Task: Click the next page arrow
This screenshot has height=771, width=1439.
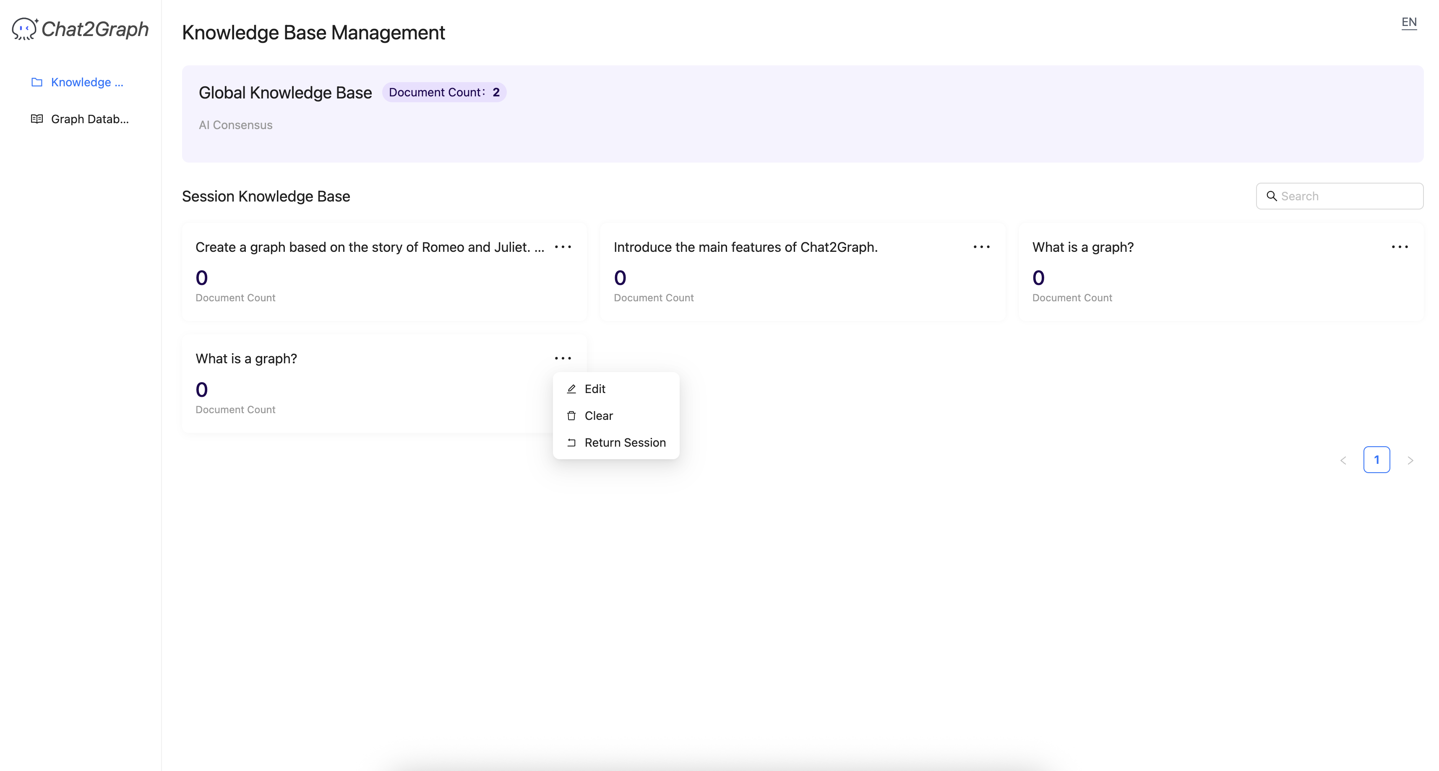Action: click(1410, 460)
